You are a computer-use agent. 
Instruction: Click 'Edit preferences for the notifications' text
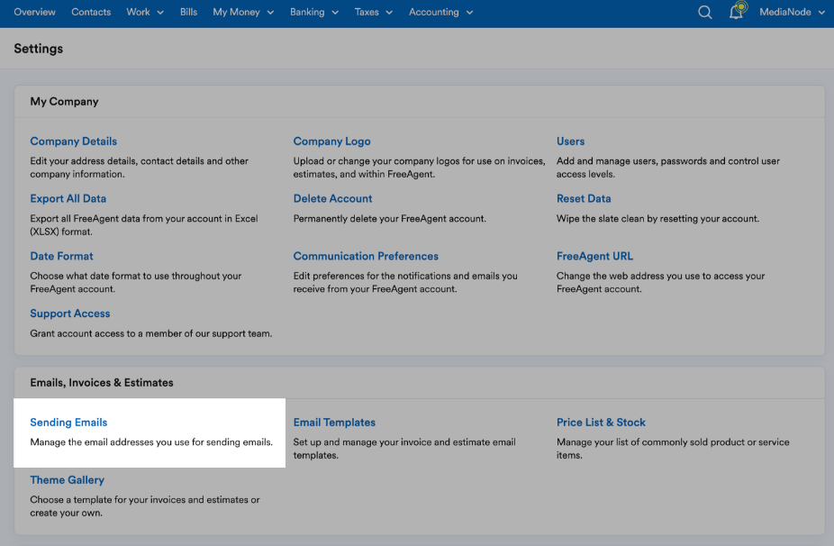pyautogui.click(x=405, y=283)
